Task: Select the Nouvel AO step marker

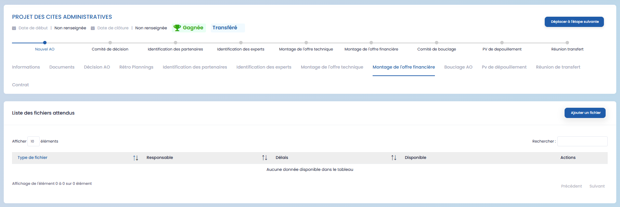Action: click(x=45, y=43)
